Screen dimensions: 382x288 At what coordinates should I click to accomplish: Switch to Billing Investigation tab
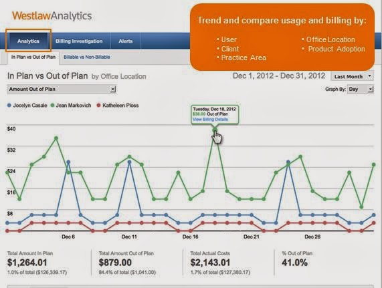coord(79,41)
